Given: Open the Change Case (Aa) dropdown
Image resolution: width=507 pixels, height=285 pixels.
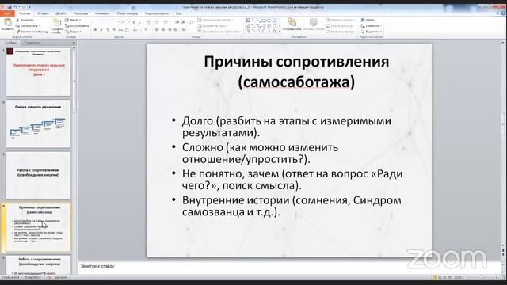Looking at the screenshot, I should point(135,30).
